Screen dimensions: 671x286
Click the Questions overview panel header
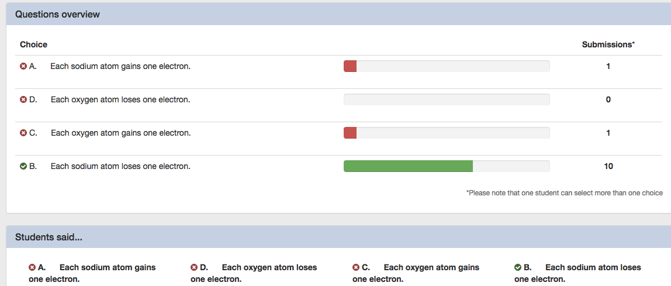point(57,15)
